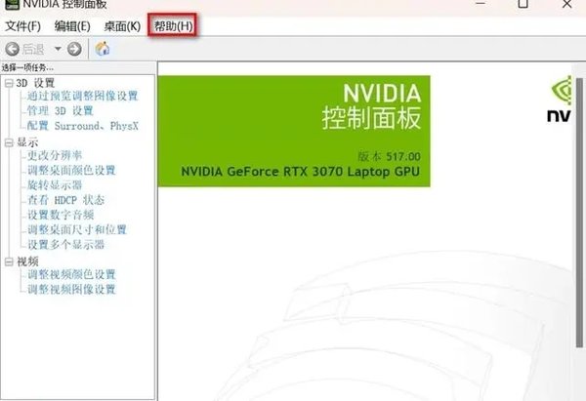Maximize the NVIDIA 控制面板 window
The width and height of the screenshot is (586, 401).
tap(523, 4)
